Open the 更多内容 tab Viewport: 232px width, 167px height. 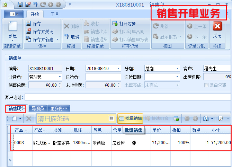click(59, 108)
